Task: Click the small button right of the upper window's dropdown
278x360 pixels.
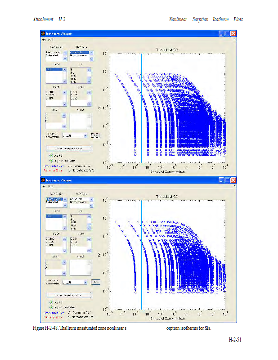Action: click(x=95, y=135)
